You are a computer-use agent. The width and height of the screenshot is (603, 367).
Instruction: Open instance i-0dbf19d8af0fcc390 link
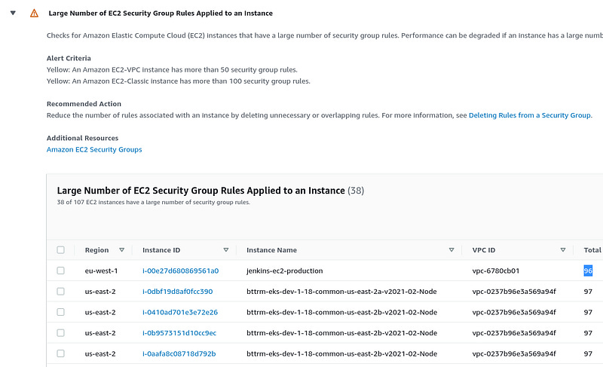click(177, 292)
